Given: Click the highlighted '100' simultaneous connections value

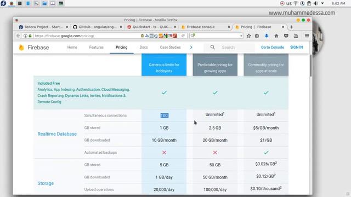Looking at the screenshot, I should pyautogui.click(x=165, y=115).
